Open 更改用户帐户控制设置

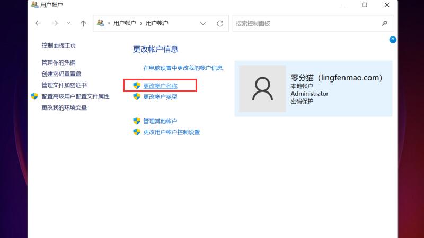171,132
